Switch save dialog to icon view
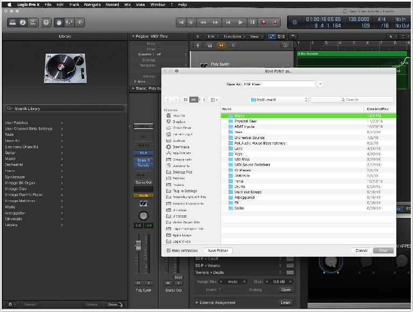 click(x=186, y=100)
